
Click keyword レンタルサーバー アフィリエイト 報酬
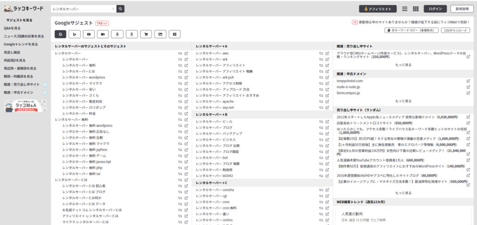point(224,71)
